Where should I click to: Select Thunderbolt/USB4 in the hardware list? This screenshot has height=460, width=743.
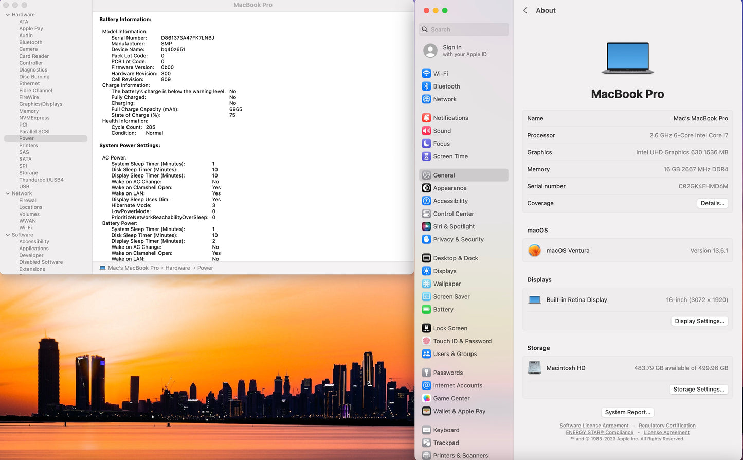point(41,180)
